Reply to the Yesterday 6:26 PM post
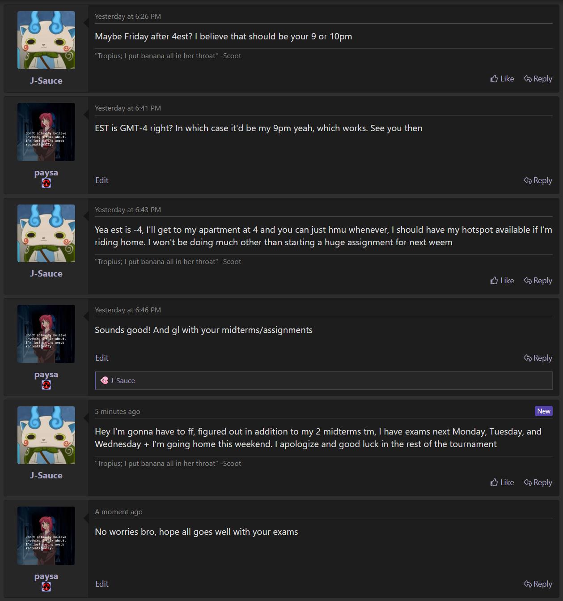The height and width of the screenshot is (601, 563). click(538, 79)
